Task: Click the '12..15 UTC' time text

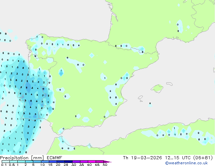Action: [178, 158]
